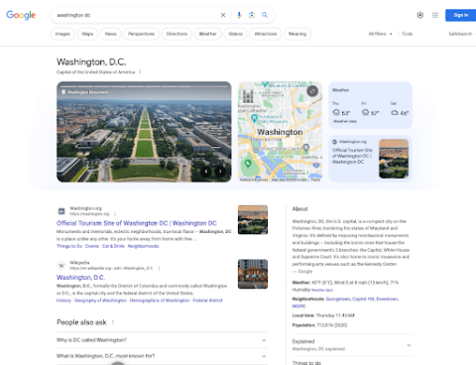
Task: Clear the search box text
Action: tap(223, 15)
